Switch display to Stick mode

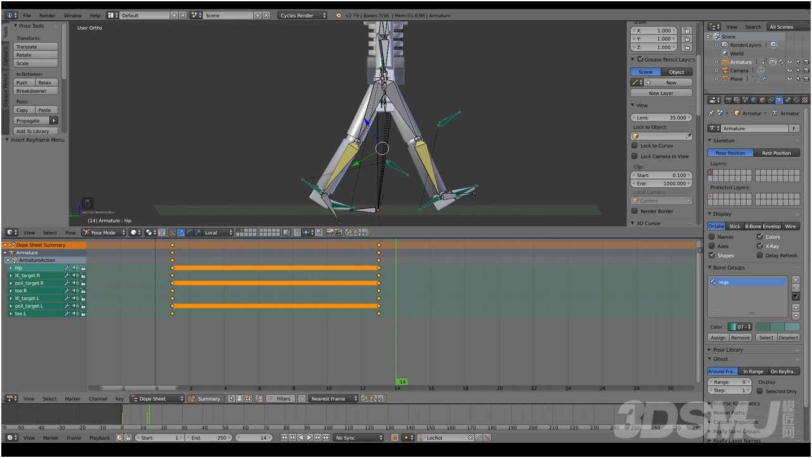click(x=734, y=226)
